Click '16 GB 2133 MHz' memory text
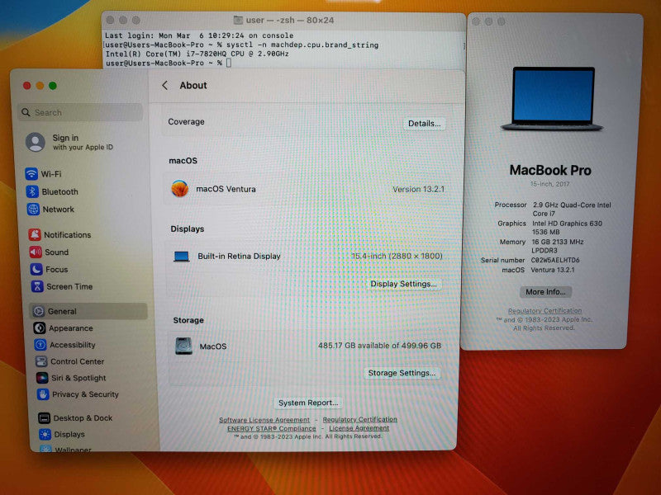This screenshot has width=661, height=495. point(558,242)
